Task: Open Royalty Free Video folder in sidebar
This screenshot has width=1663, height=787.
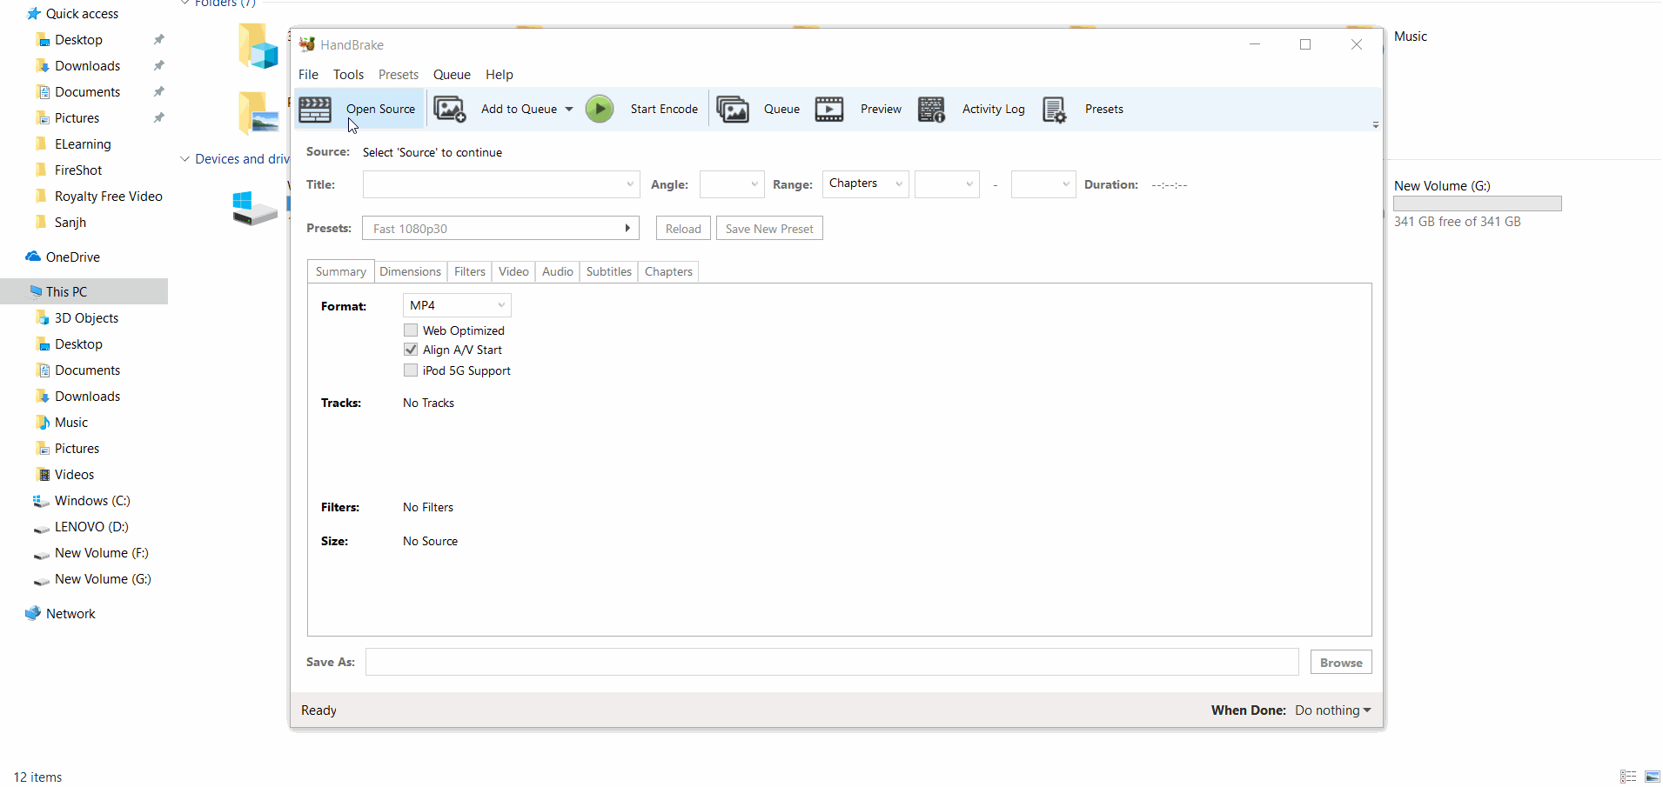Action: pyautogui.click(x=108, y=197)
